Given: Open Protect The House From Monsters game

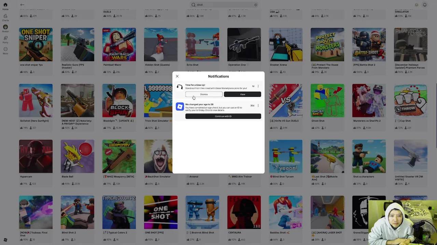Looking at the screenshot, I should coord(327,45).
